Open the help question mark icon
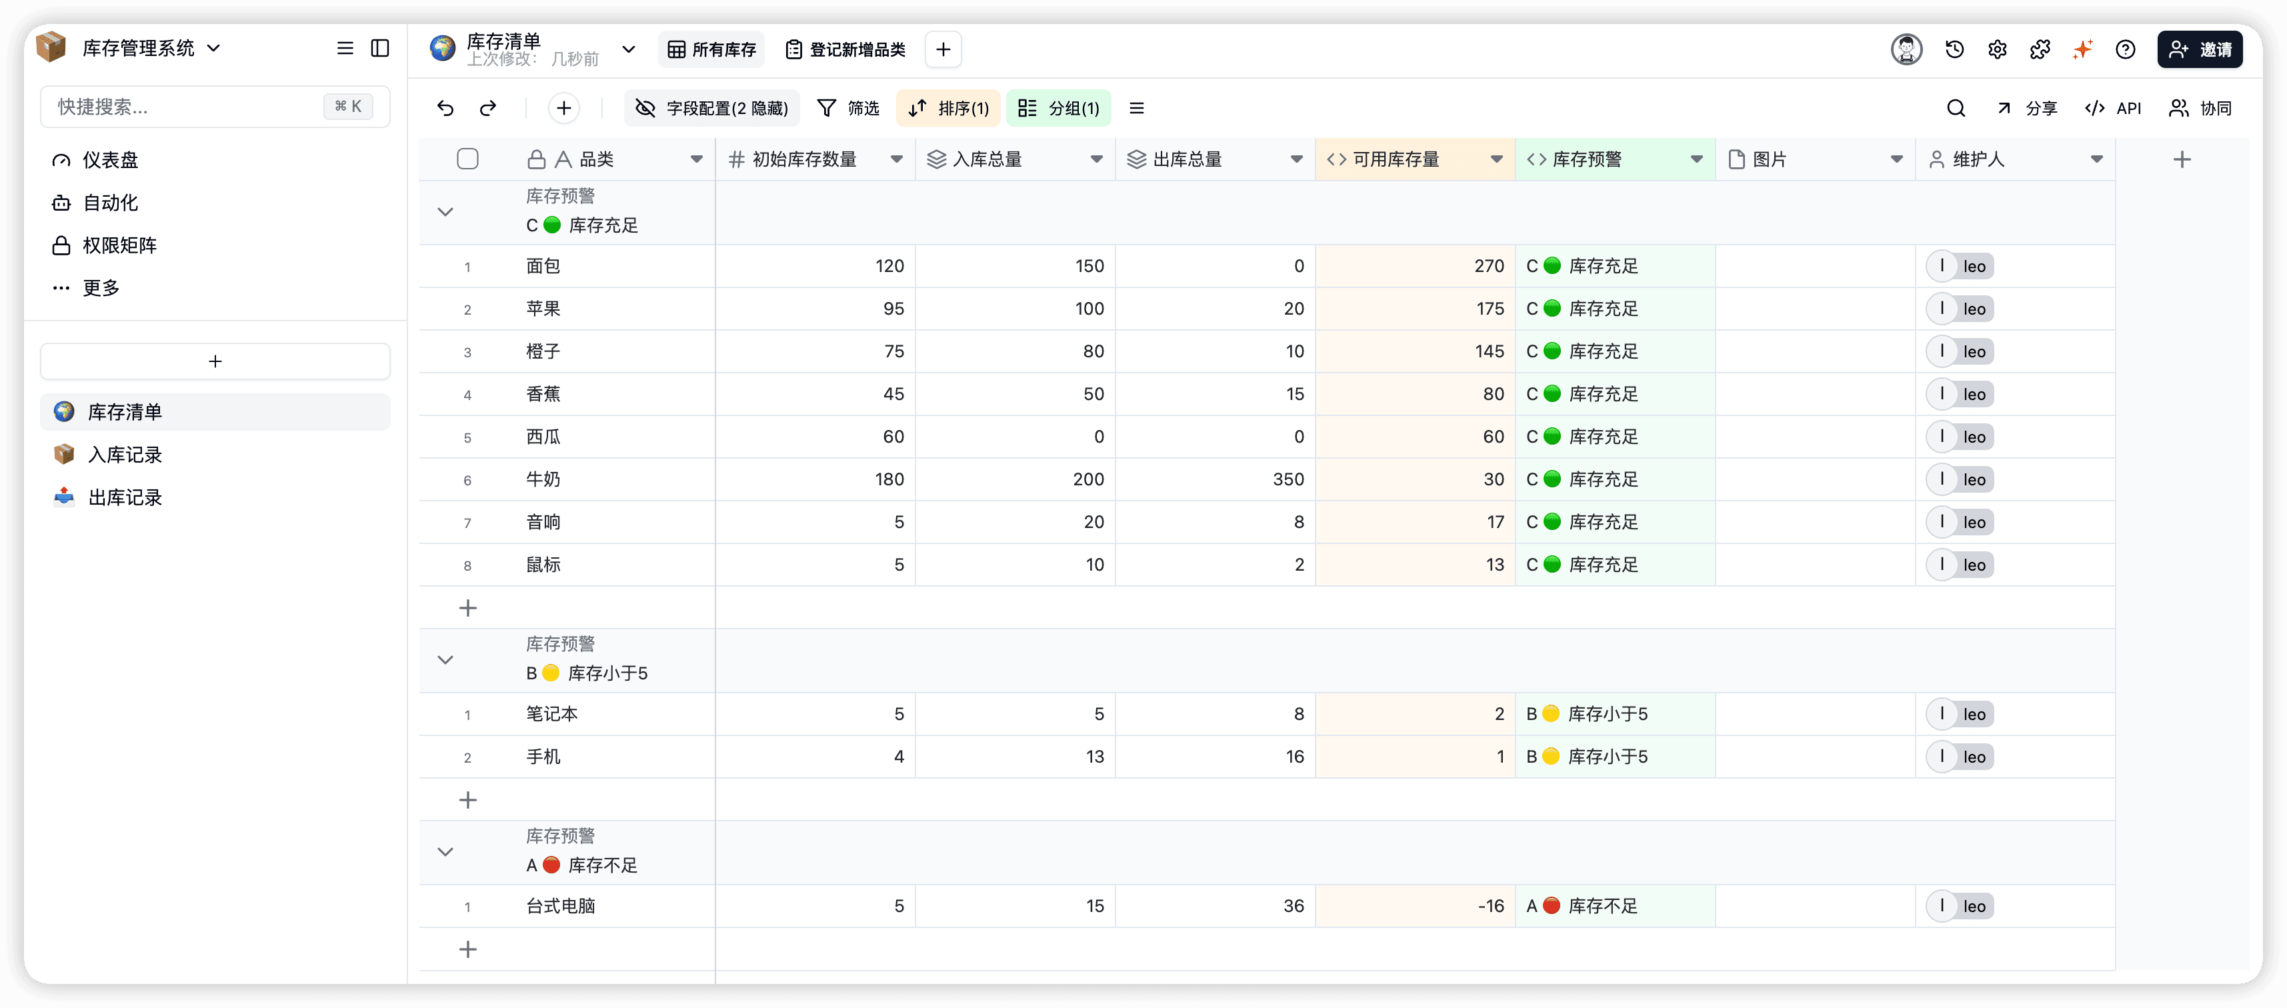 coord(2124,50)
